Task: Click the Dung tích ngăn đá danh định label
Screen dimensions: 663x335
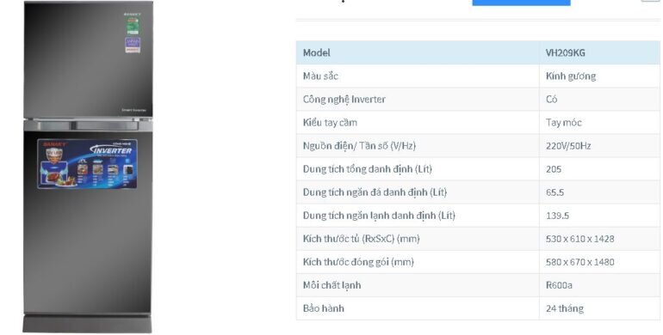Action: pos(375,192)
